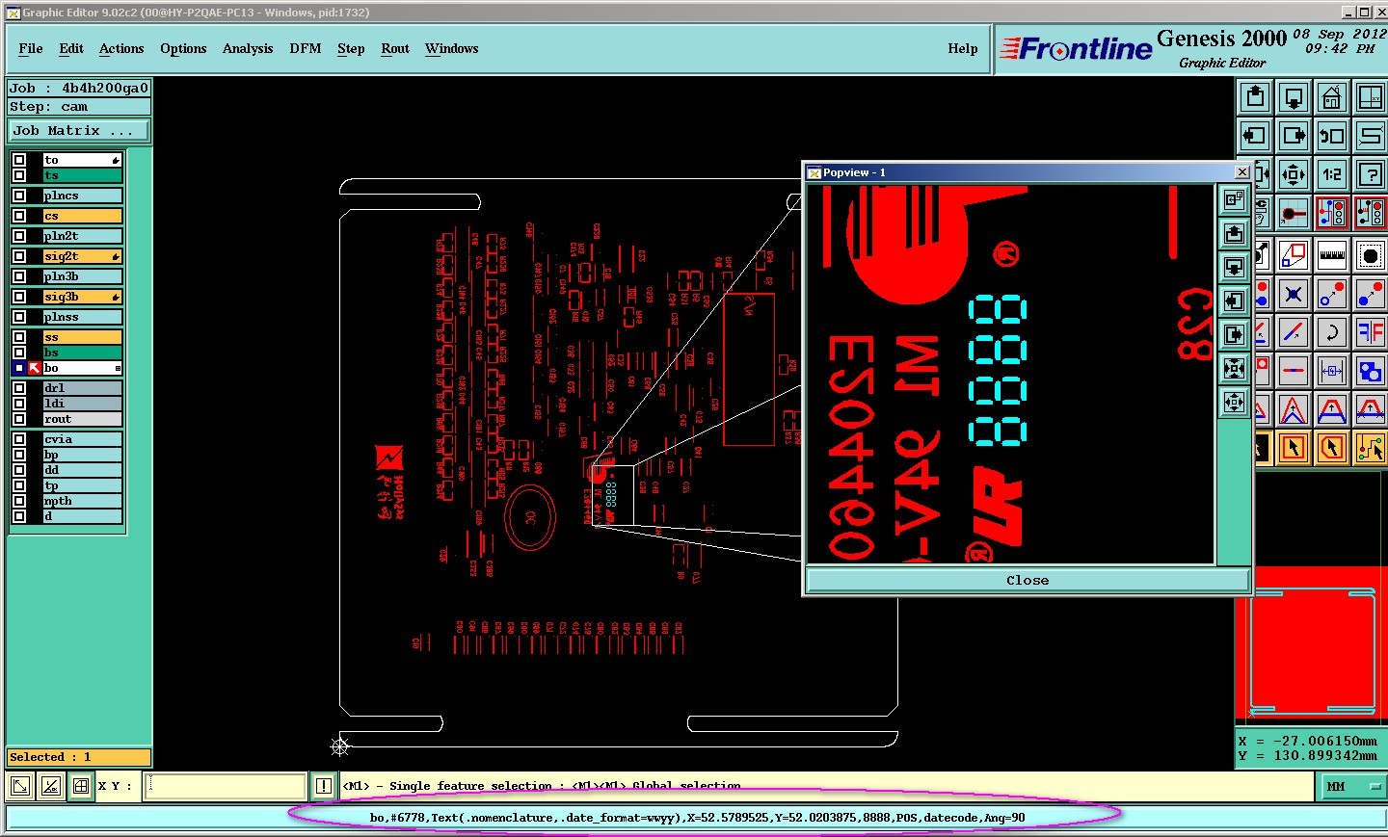This screenshot has width=1388, height=837.
Task: Toggle checkbox for layer sig3b
Action: 19,297
